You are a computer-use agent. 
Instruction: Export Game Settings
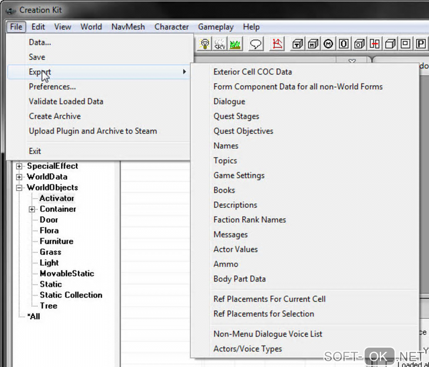(305, 175)
